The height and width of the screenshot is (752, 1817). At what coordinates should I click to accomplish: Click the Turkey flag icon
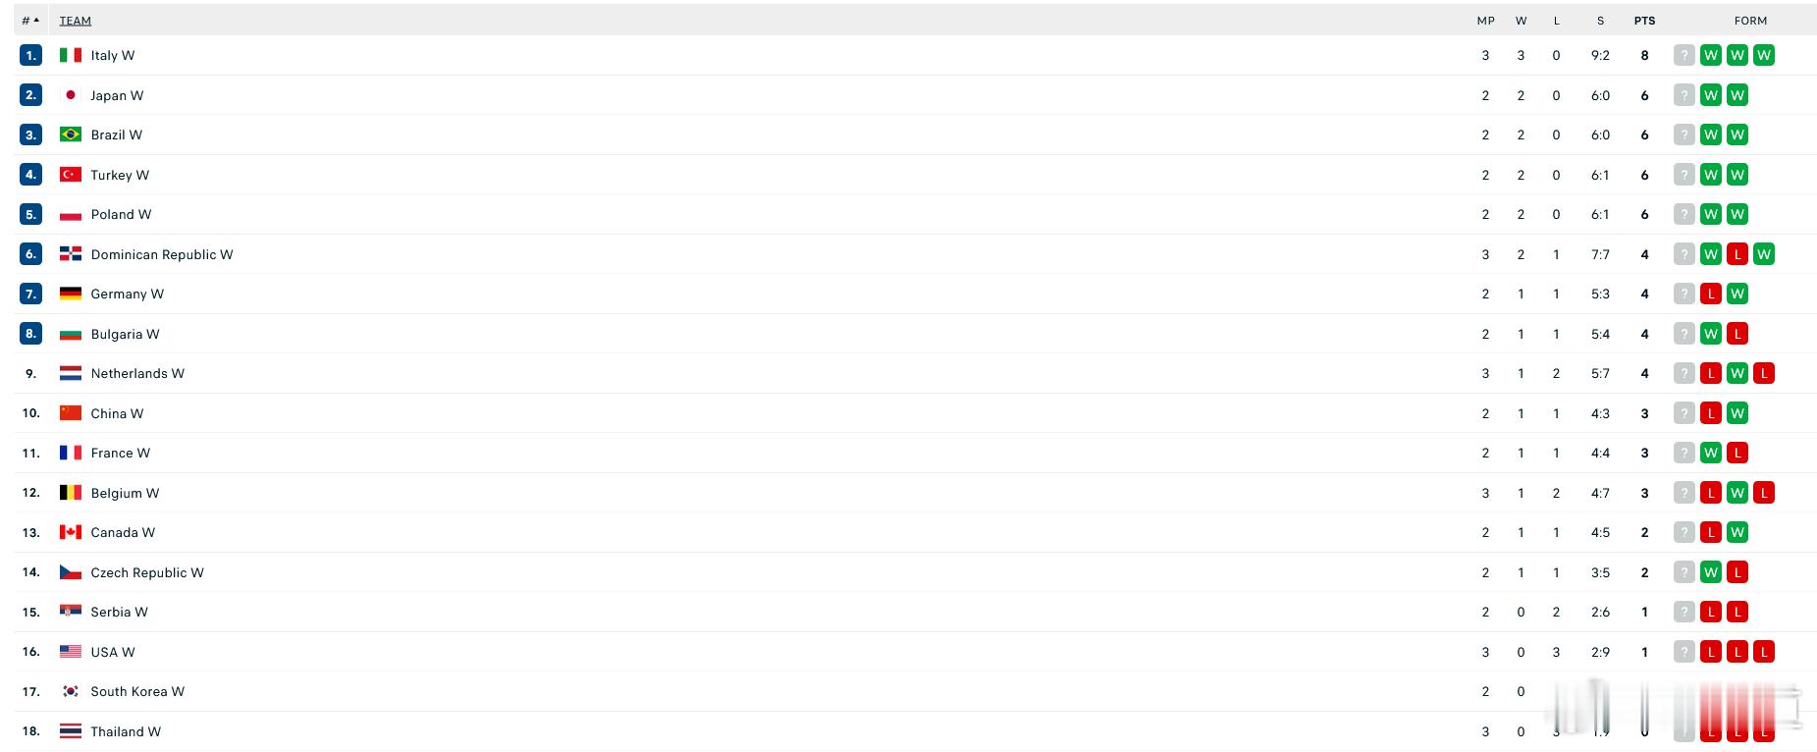[x=71, y=175]
